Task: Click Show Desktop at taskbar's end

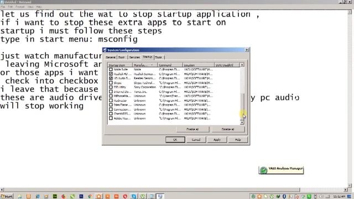Action: 349,197
